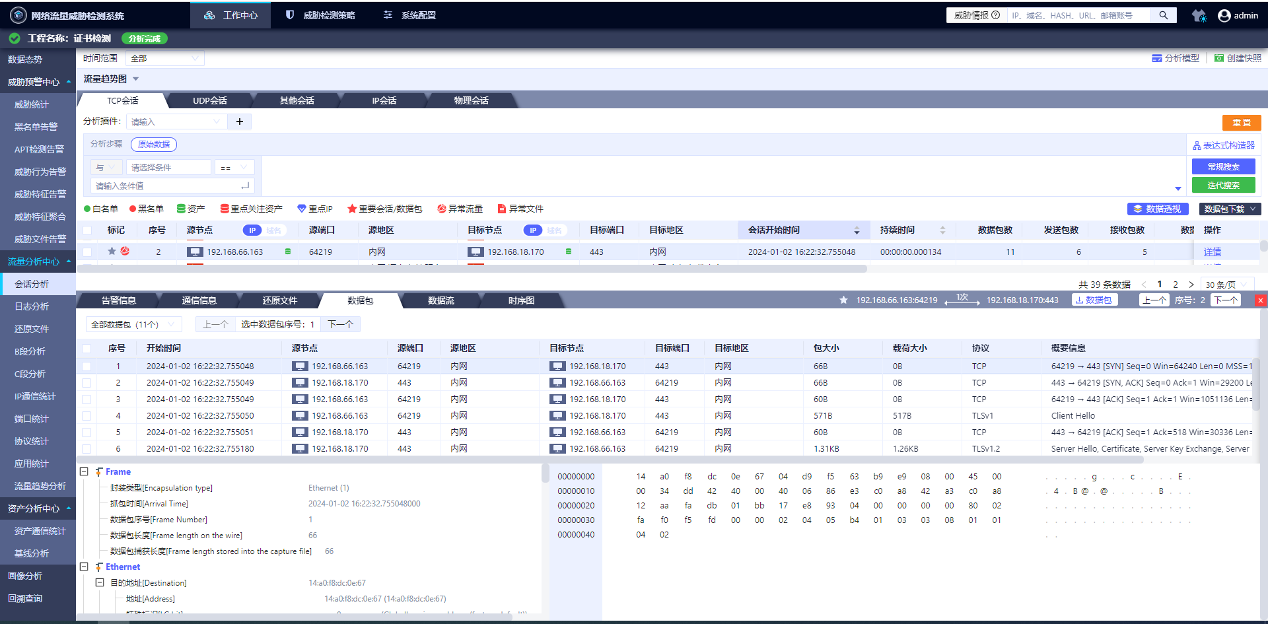Click the 重要会话/数据包 star legend
This screenshot has height=624, width=1268.
point(352,209)
